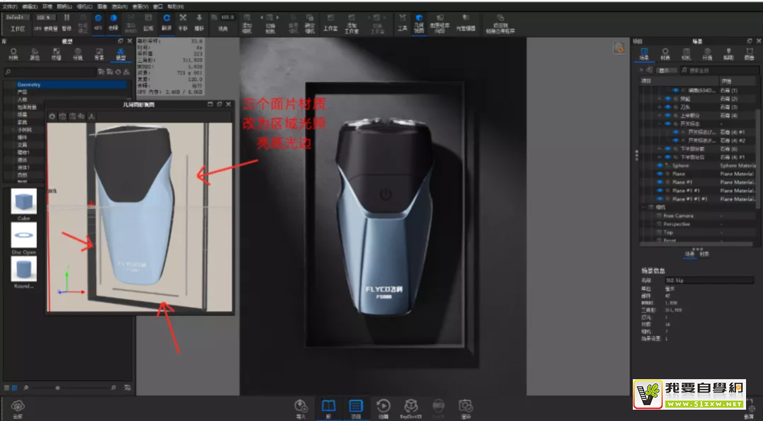The width and height of the screenshot is (763, 421).
Task: Expand the 突起 tree node
Action: [659, 99]
